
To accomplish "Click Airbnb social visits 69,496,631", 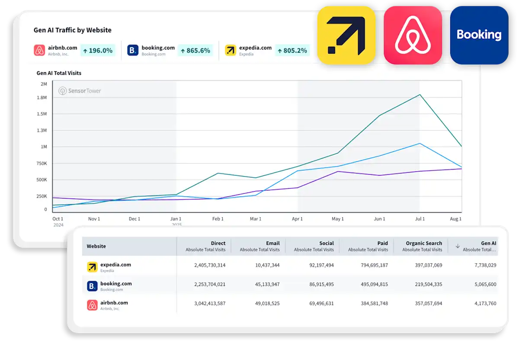I will coord(321,303).
